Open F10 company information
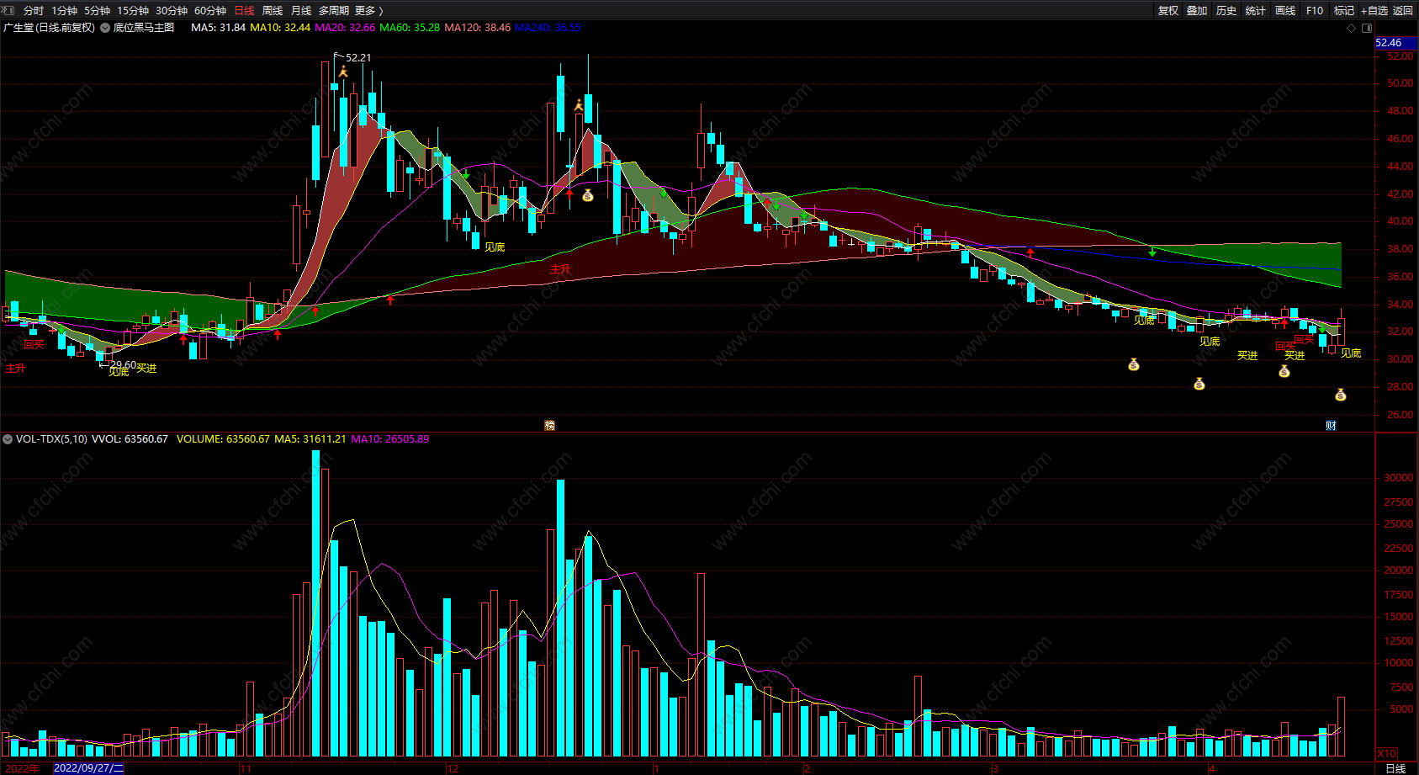The height and width of the screenshot is (775, 1419). (1315, 11)
